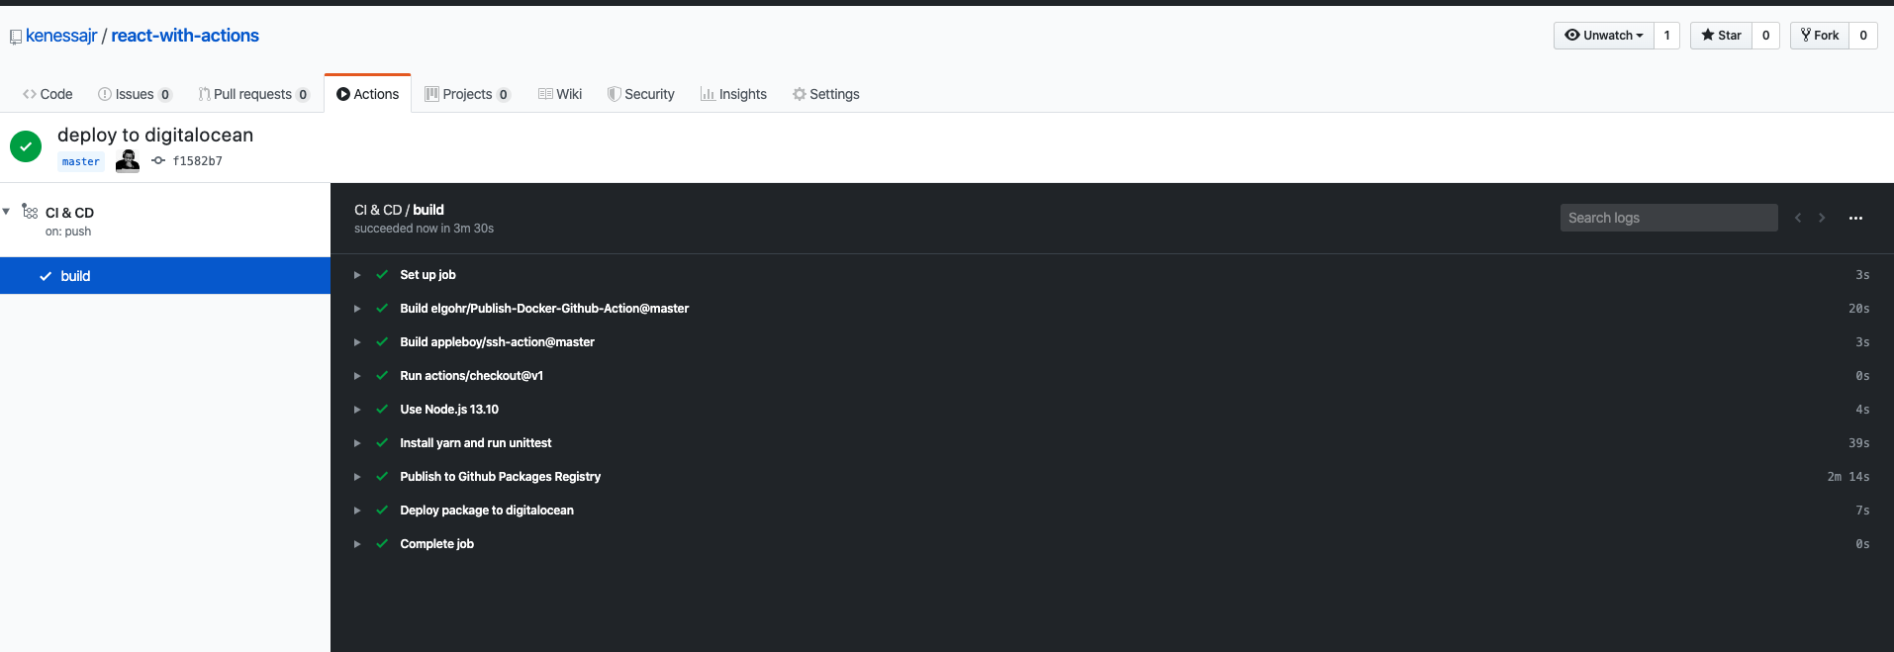Click the Deploy package to digitalocean label
Viewport: 1894px width, 652px height.
(x=486, y=511)
